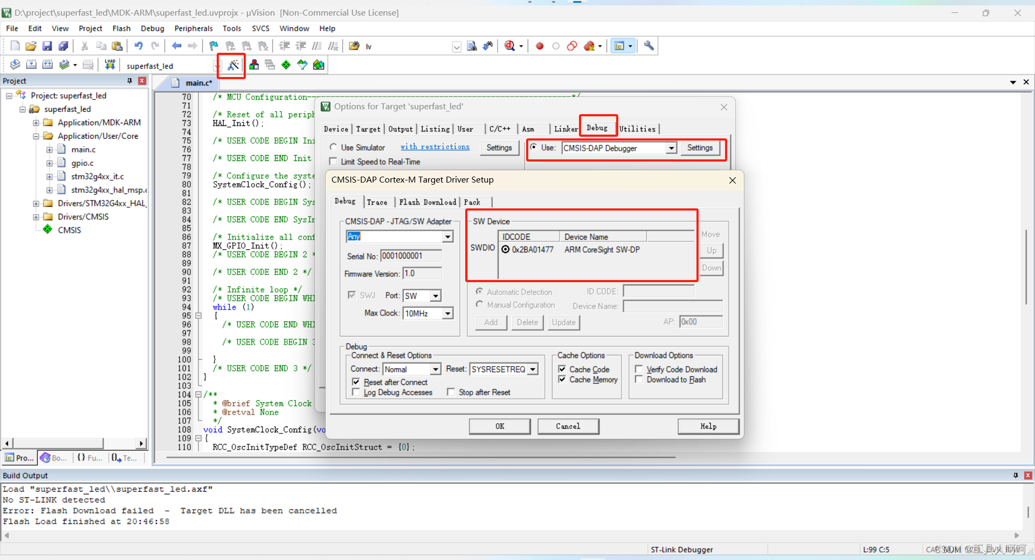Open the Peripherals menu
Viewport: 1035px width, 560px height.
194,29
